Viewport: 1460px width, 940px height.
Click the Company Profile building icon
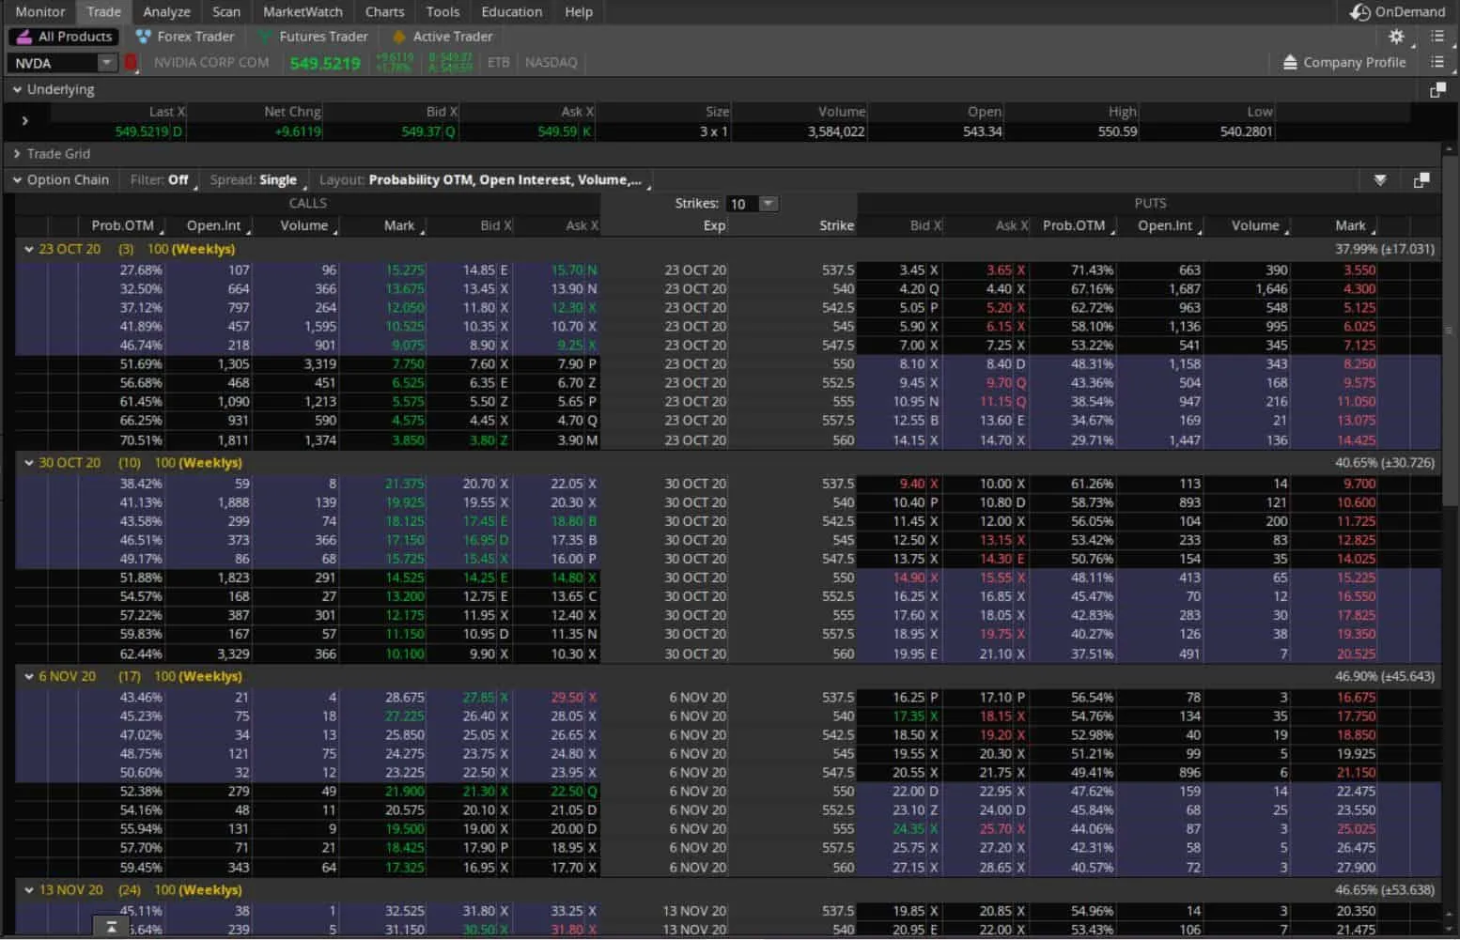coord(1290,62)
